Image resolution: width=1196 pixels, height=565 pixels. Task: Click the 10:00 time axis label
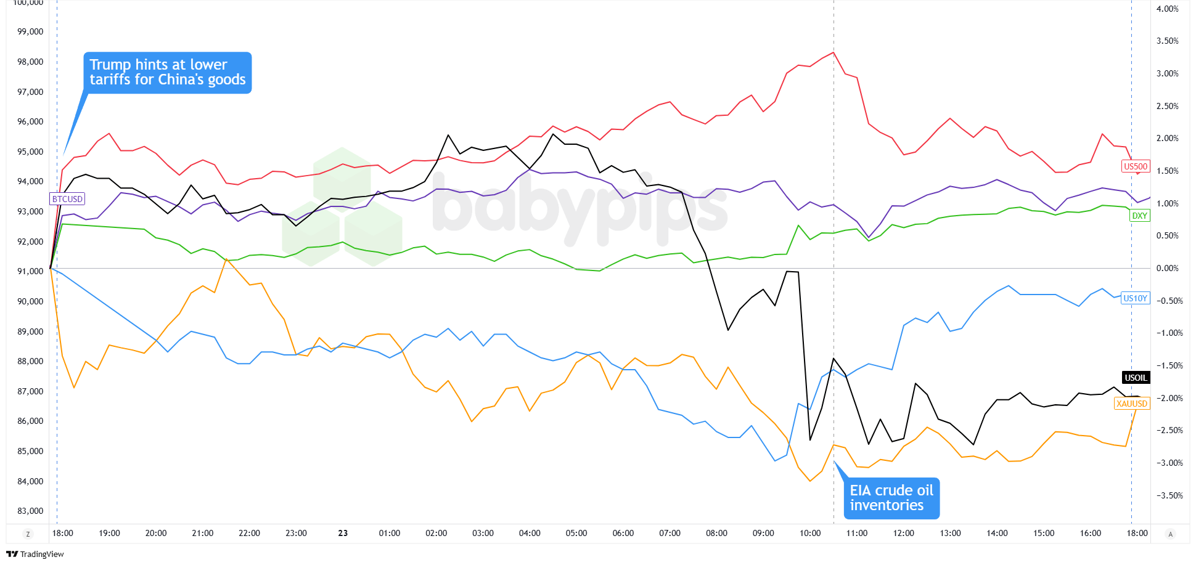[x=810, y=534]
